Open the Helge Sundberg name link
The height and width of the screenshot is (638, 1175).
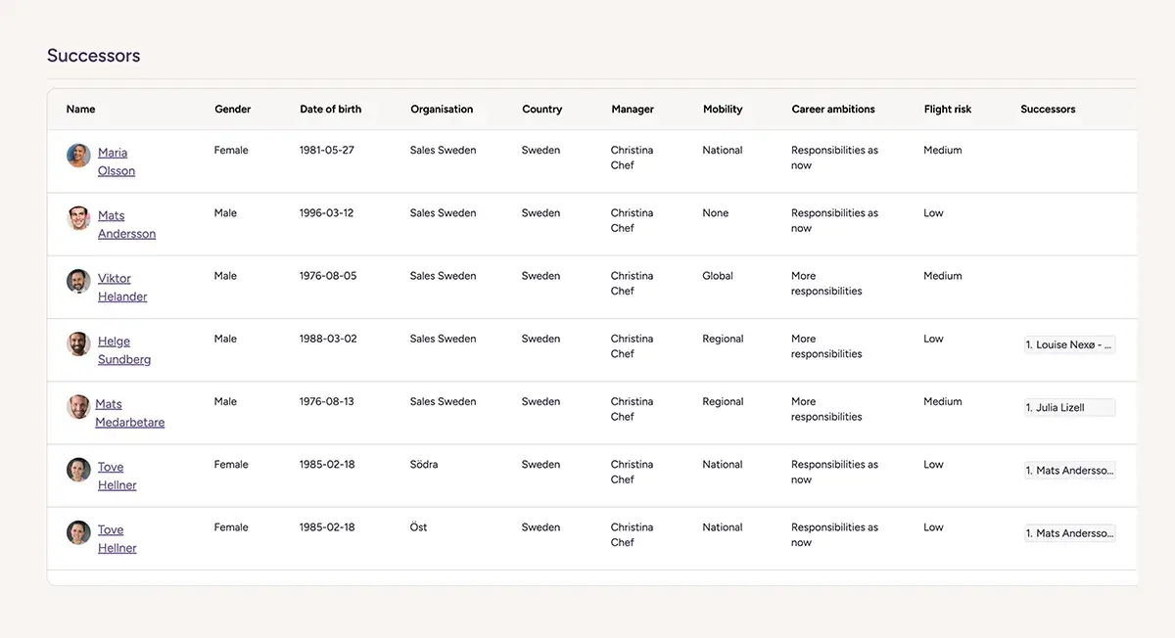click(x=123, y=349)
